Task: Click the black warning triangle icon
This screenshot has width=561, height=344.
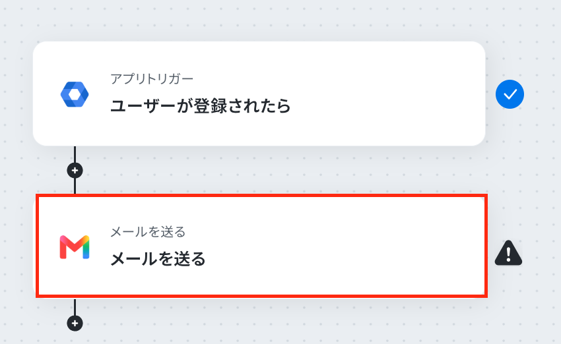Action: pos(508,253)
